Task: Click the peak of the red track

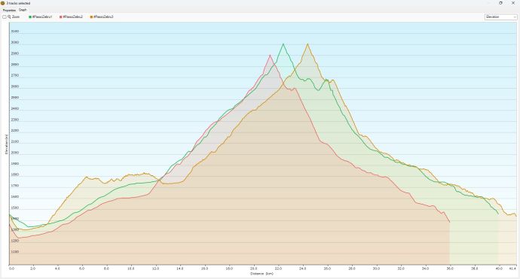Action: 270,55
